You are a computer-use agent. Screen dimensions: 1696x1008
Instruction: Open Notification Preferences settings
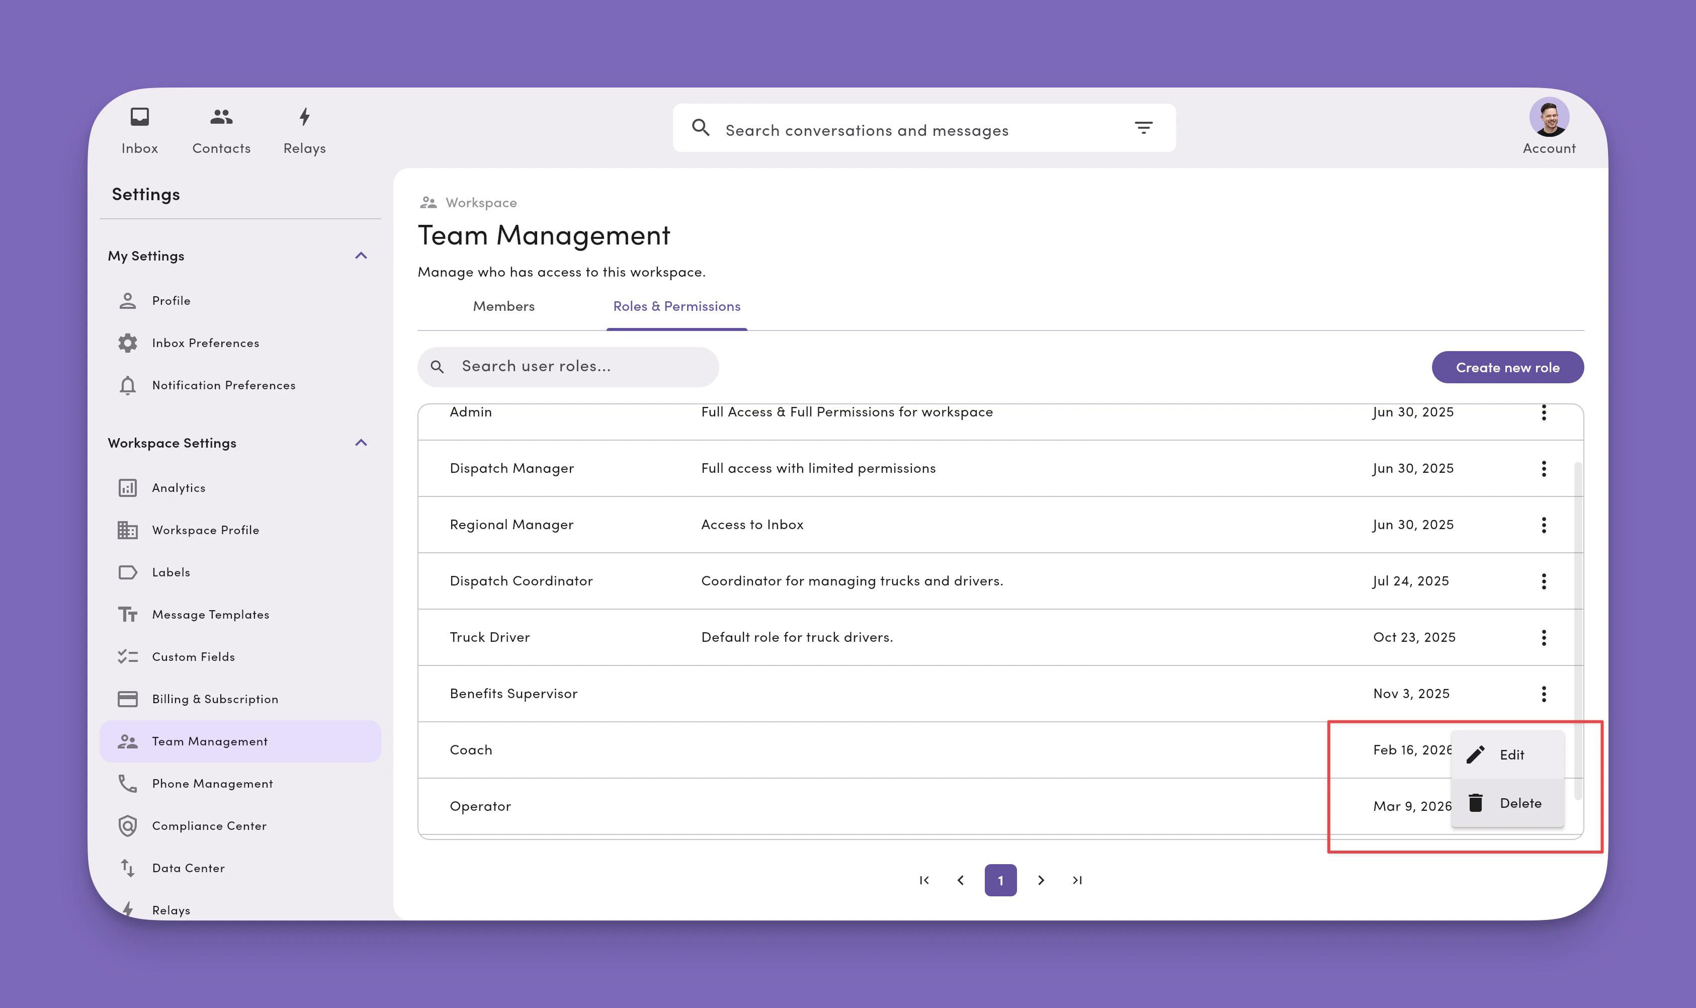click(240, 385)
